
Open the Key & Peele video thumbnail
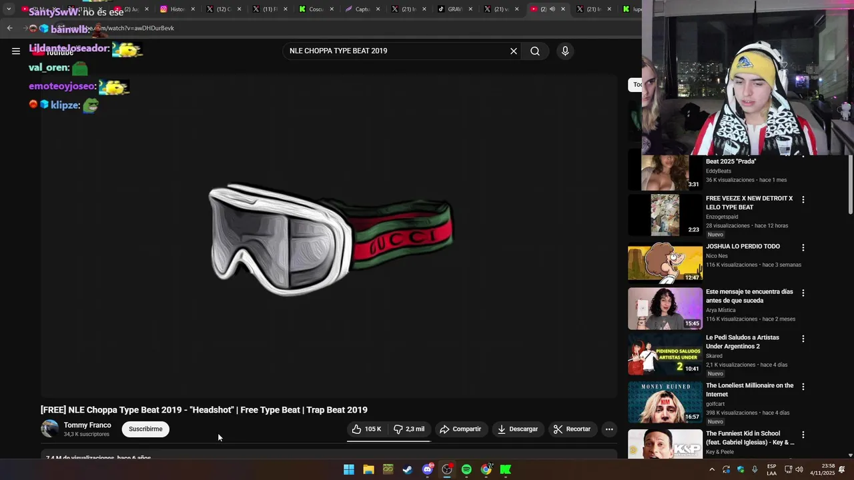coord(665,444)
